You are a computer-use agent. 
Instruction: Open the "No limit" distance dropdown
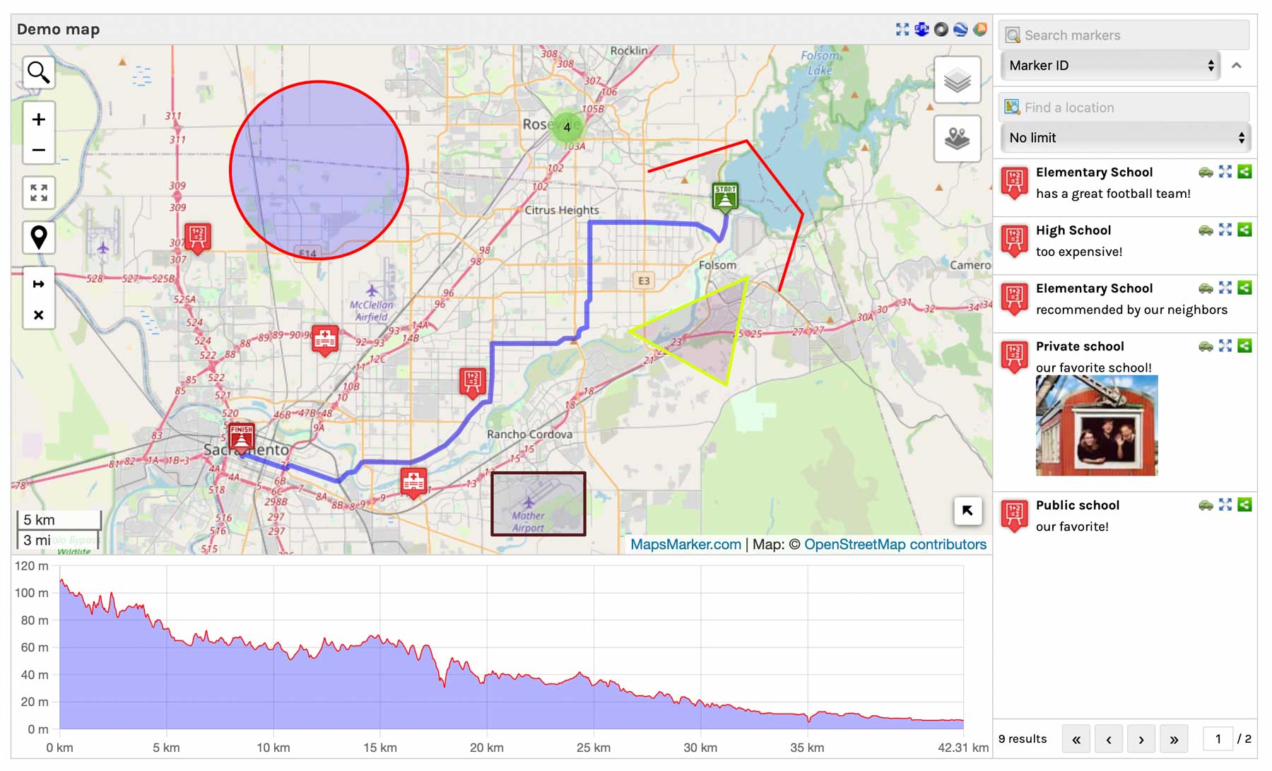point(1125,138)
